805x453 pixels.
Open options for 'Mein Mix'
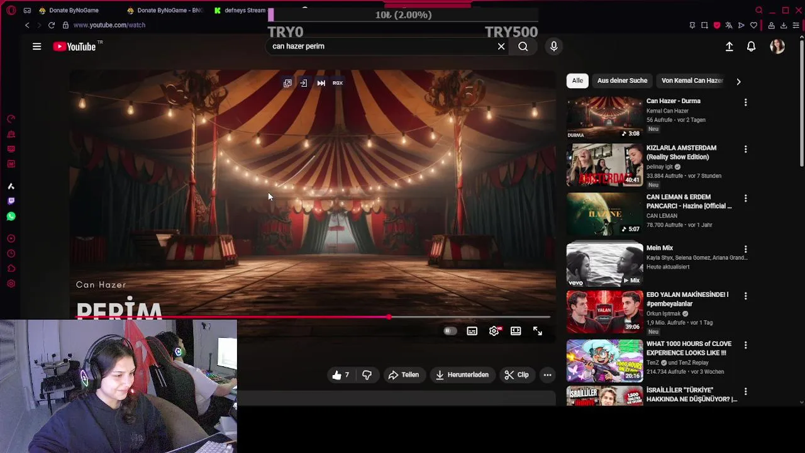pyautogui.click(x=745, y=249)
